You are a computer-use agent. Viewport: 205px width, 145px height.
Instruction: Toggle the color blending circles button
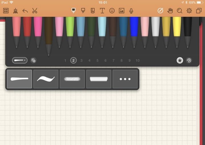(x=33, y=60)
